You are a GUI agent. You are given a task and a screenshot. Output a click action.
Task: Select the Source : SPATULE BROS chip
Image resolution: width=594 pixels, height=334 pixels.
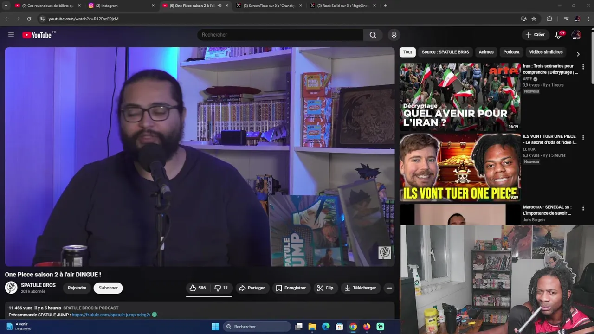coord(445,52)
